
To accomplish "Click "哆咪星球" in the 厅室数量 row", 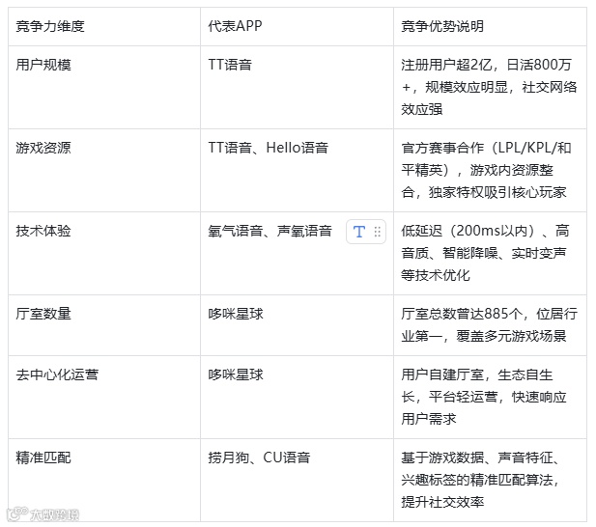I will pos(236,314).
